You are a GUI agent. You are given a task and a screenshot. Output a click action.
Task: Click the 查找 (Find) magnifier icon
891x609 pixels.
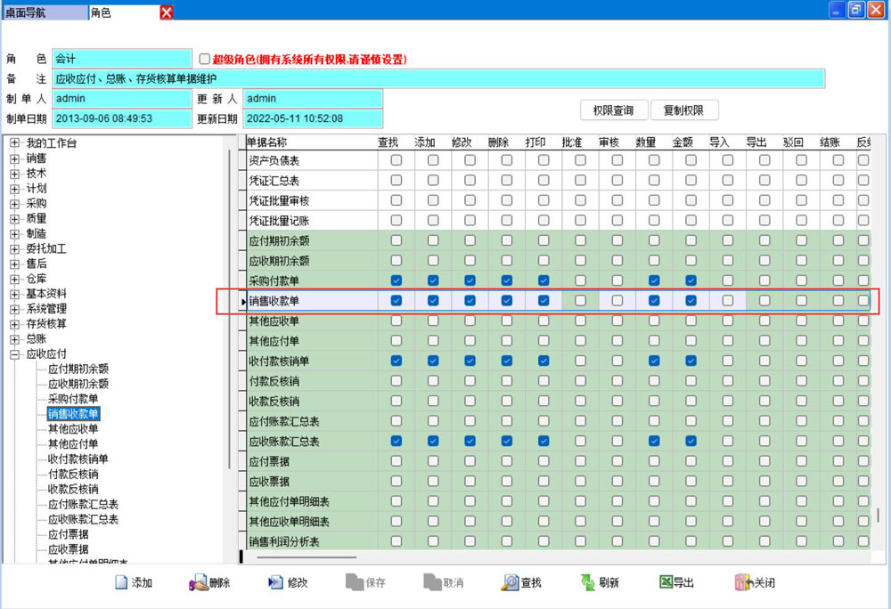(510, 582)
